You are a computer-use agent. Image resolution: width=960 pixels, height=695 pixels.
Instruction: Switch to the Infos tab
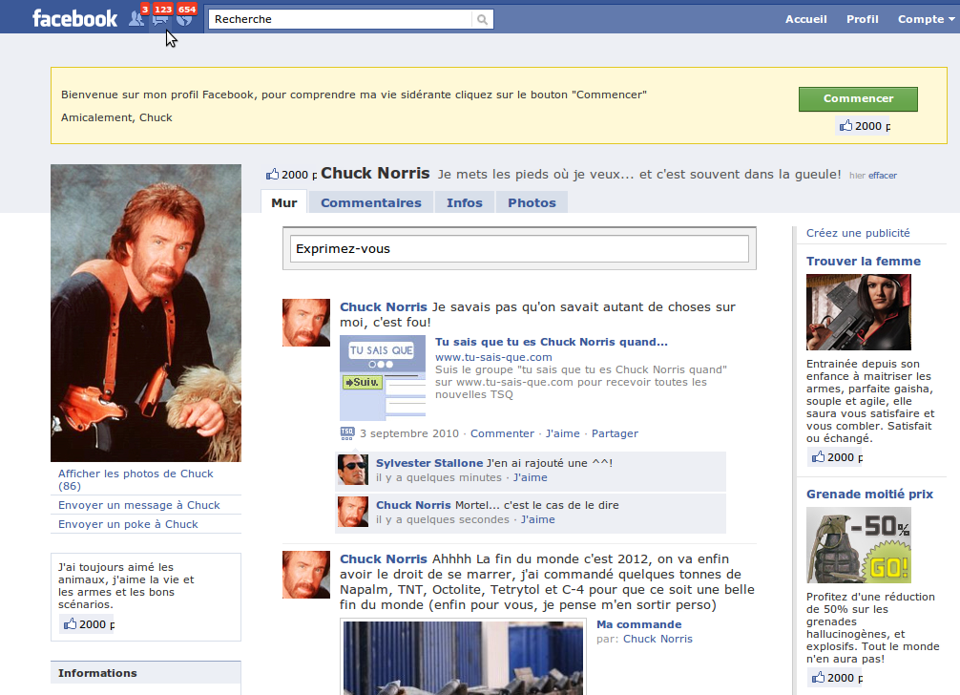464,202
